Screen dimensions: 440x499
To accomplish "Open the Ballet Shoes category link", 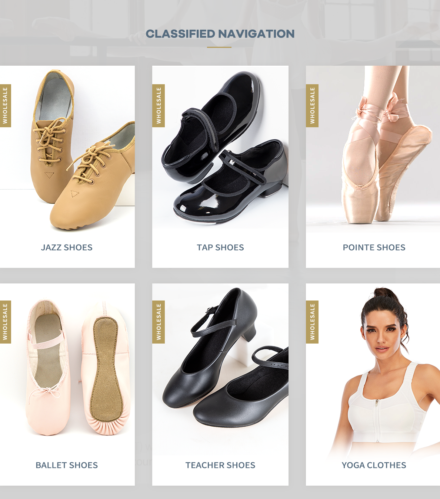I will click(x=67, y=465).
